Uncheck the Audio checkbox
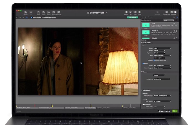The image size is (193, 125). click(x=143, y=63)
